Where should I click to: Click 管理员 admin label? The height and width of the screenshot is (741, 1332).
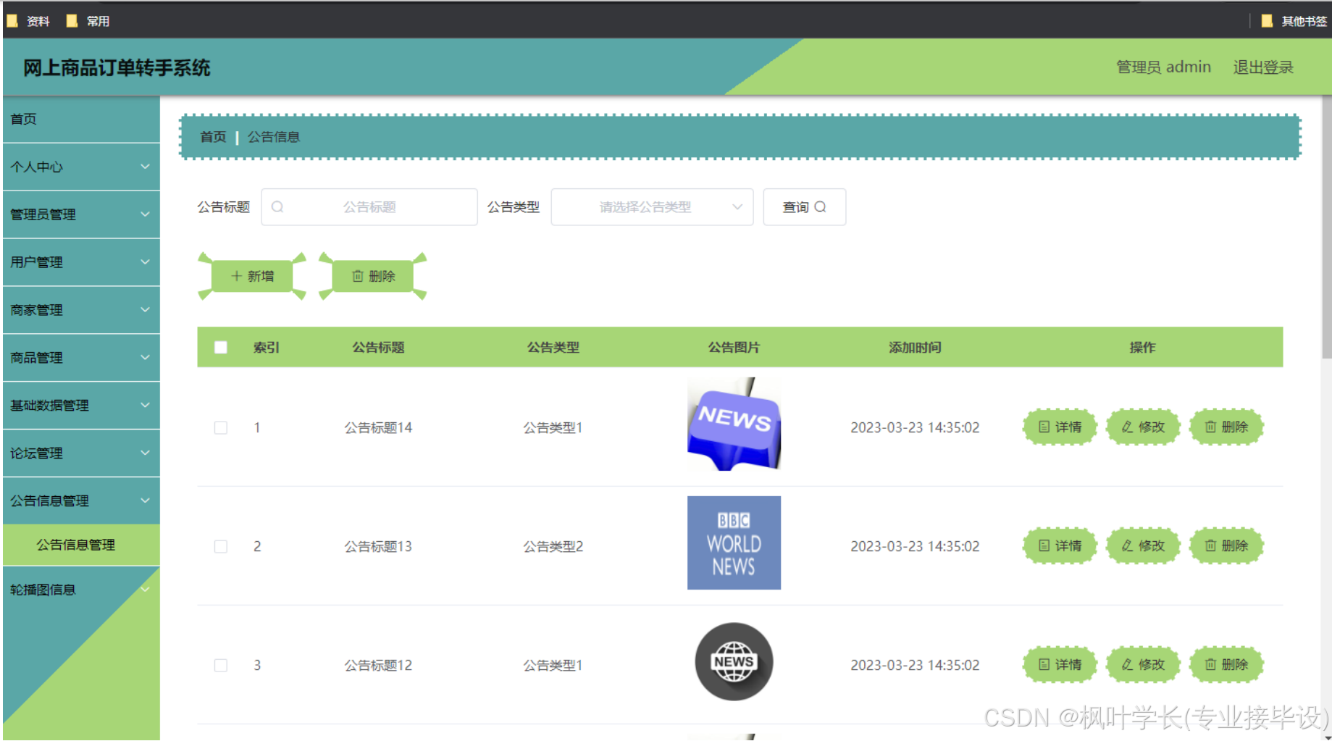[x=1163, y=67]
